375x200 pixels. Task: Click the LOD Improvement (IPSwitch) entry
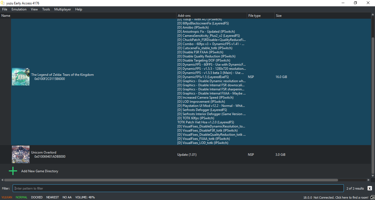201,102
